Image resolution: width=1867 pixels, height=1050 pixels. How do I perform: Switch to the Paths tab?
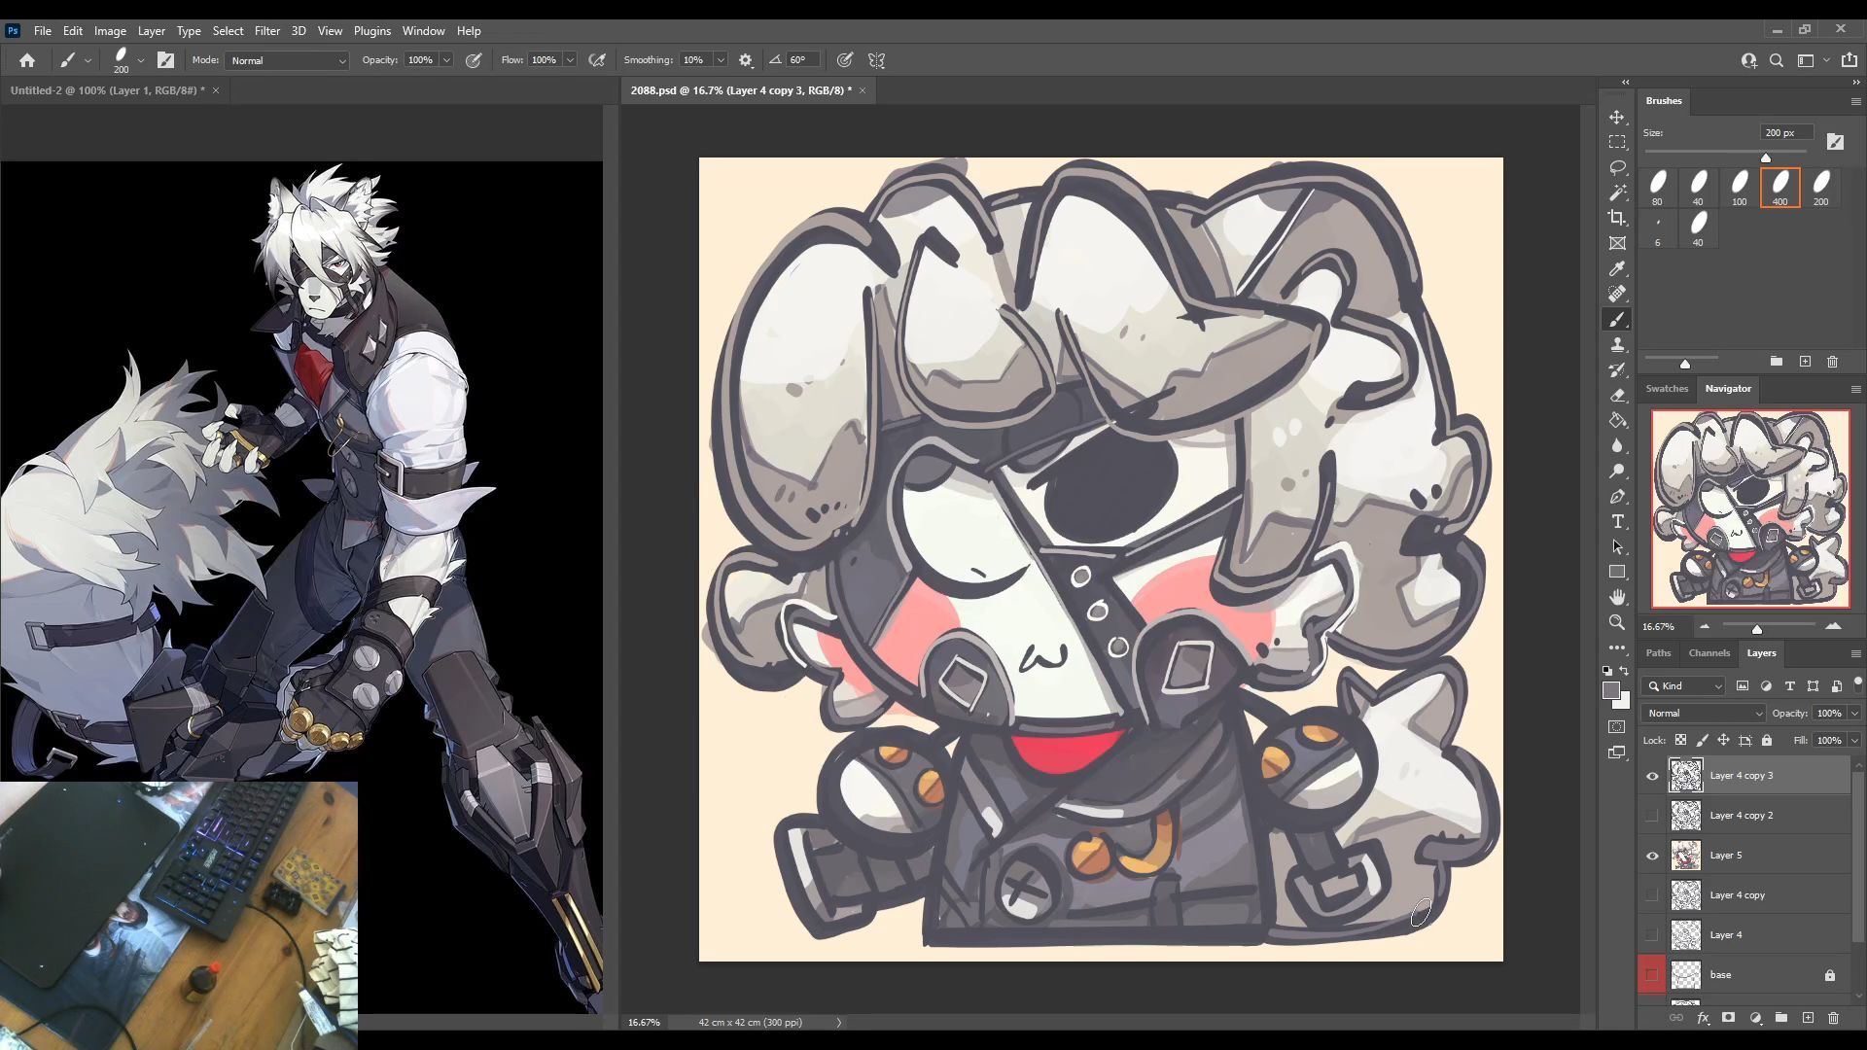tap(1658, 653)
